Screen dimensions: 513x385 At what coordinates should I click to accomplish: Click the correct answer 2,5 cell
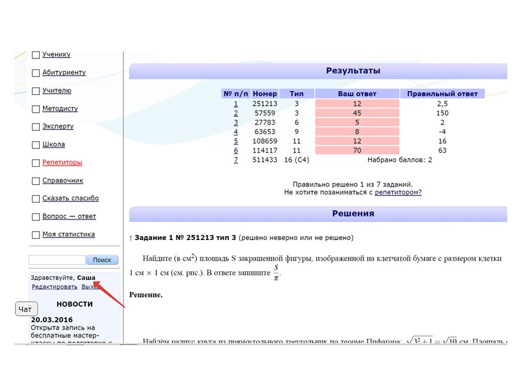tap(442, 104)
